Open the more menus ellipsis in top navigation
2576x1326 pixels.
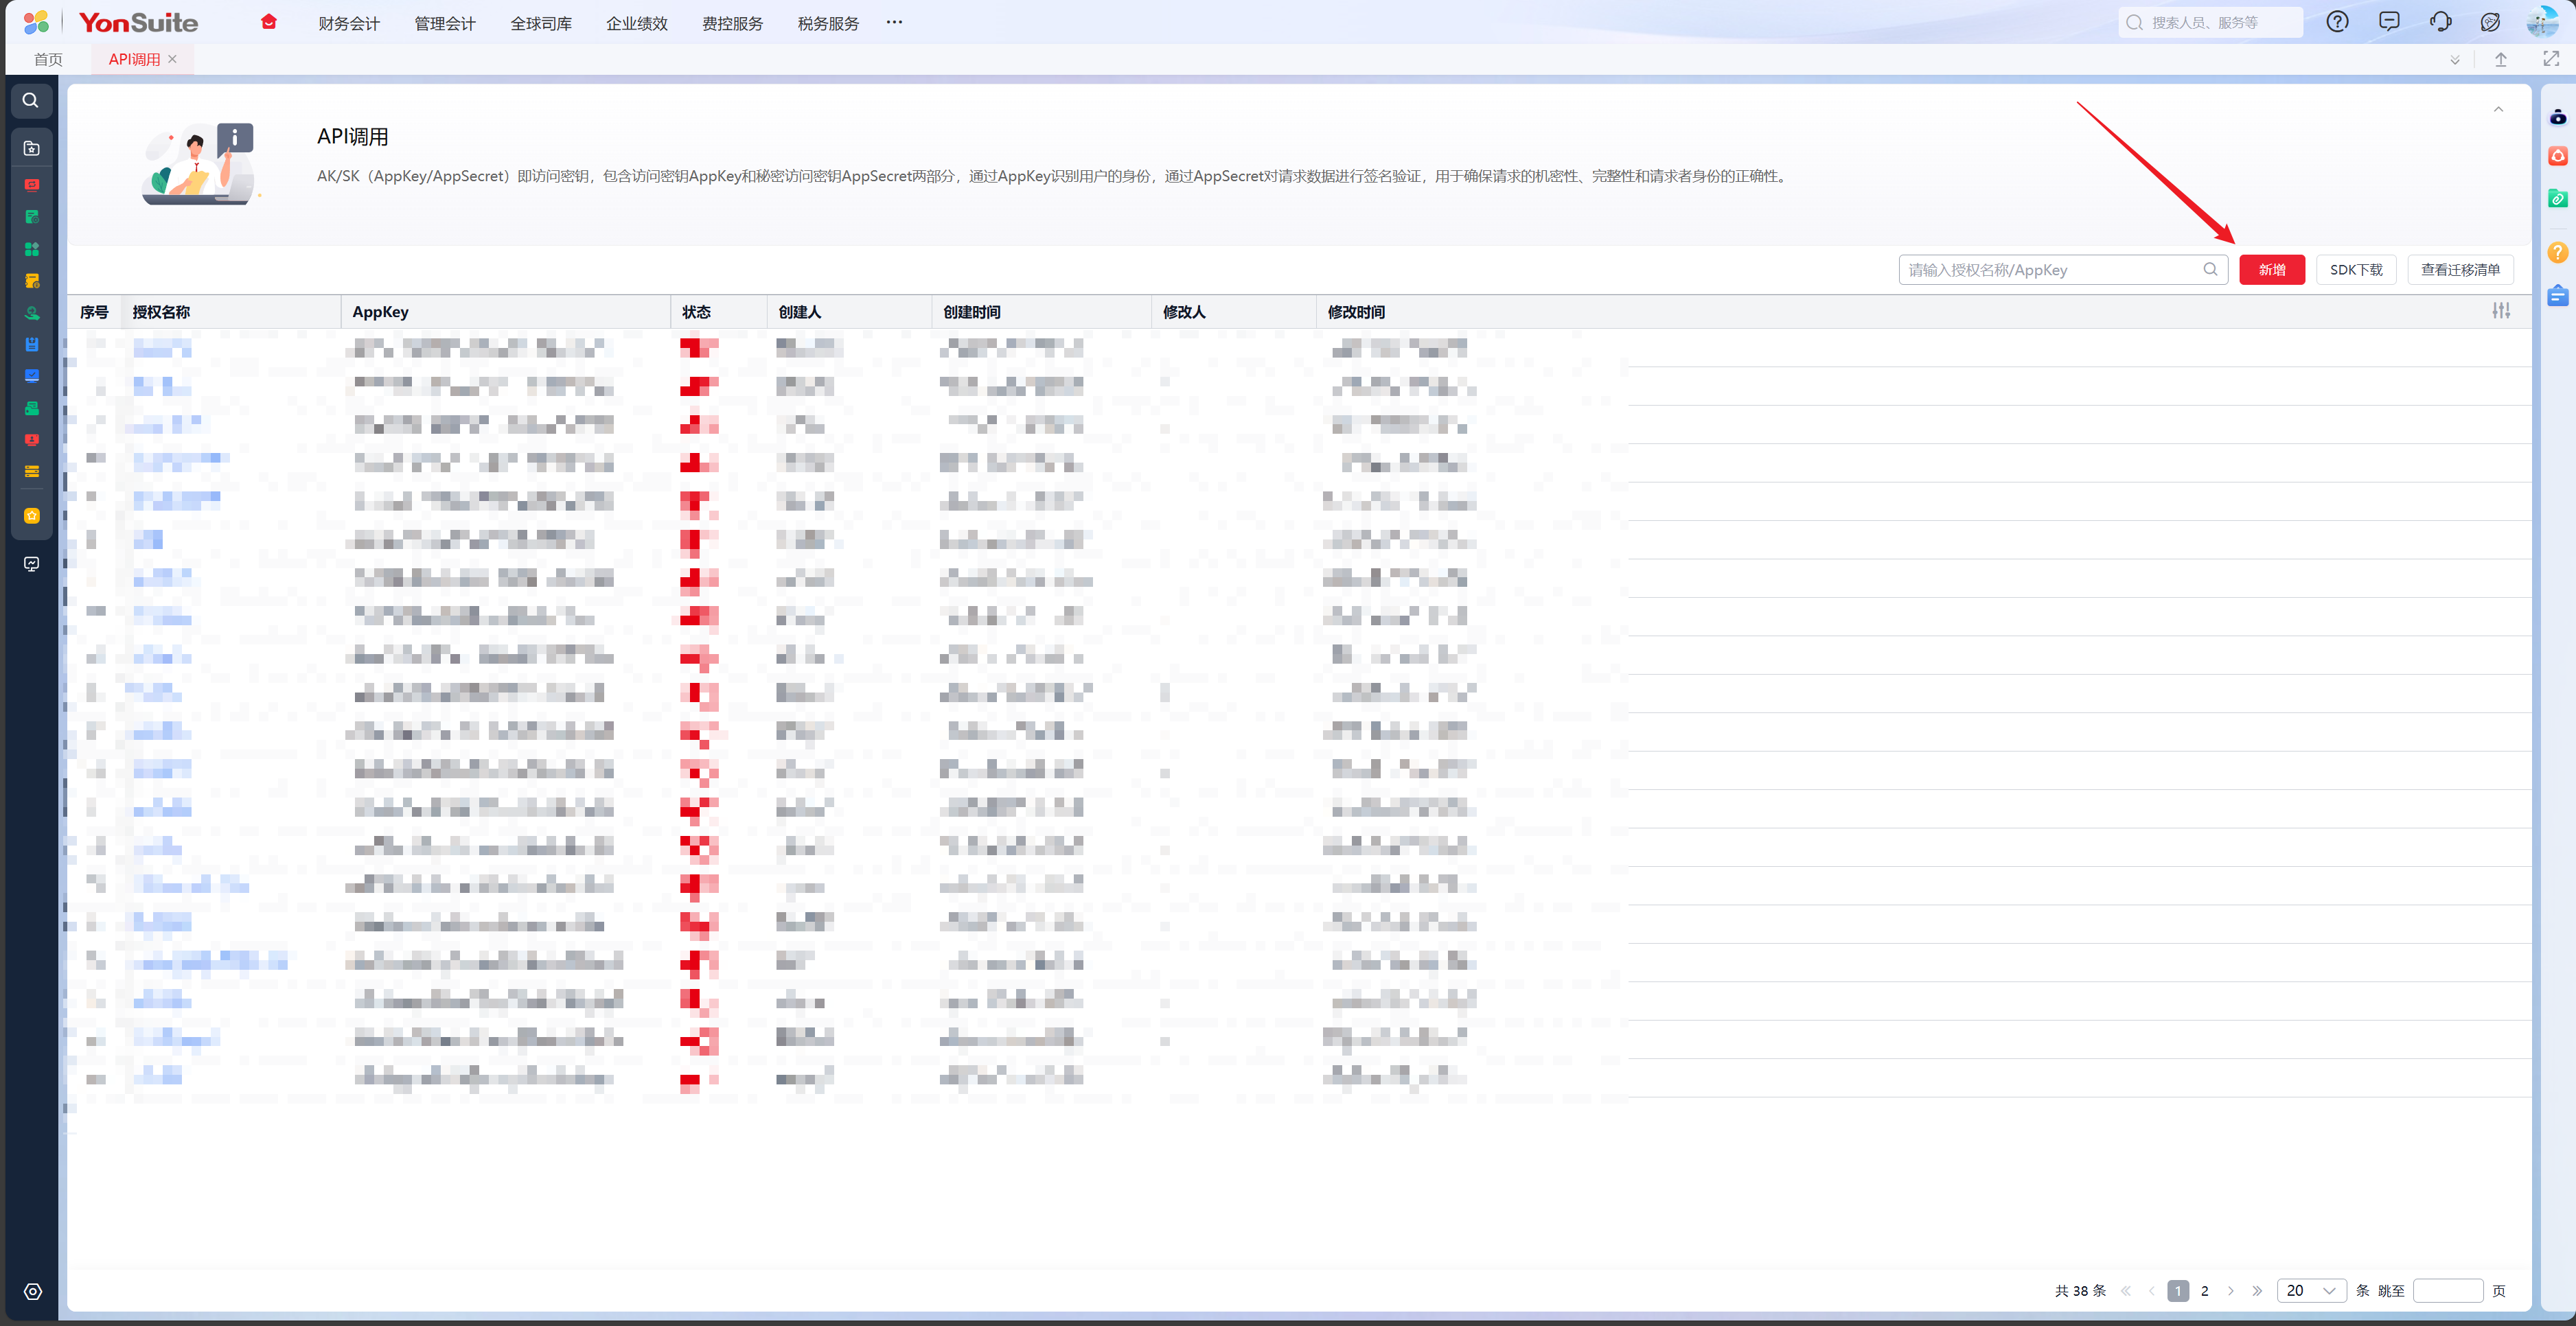pyautogui.click(x=894, y=22)
